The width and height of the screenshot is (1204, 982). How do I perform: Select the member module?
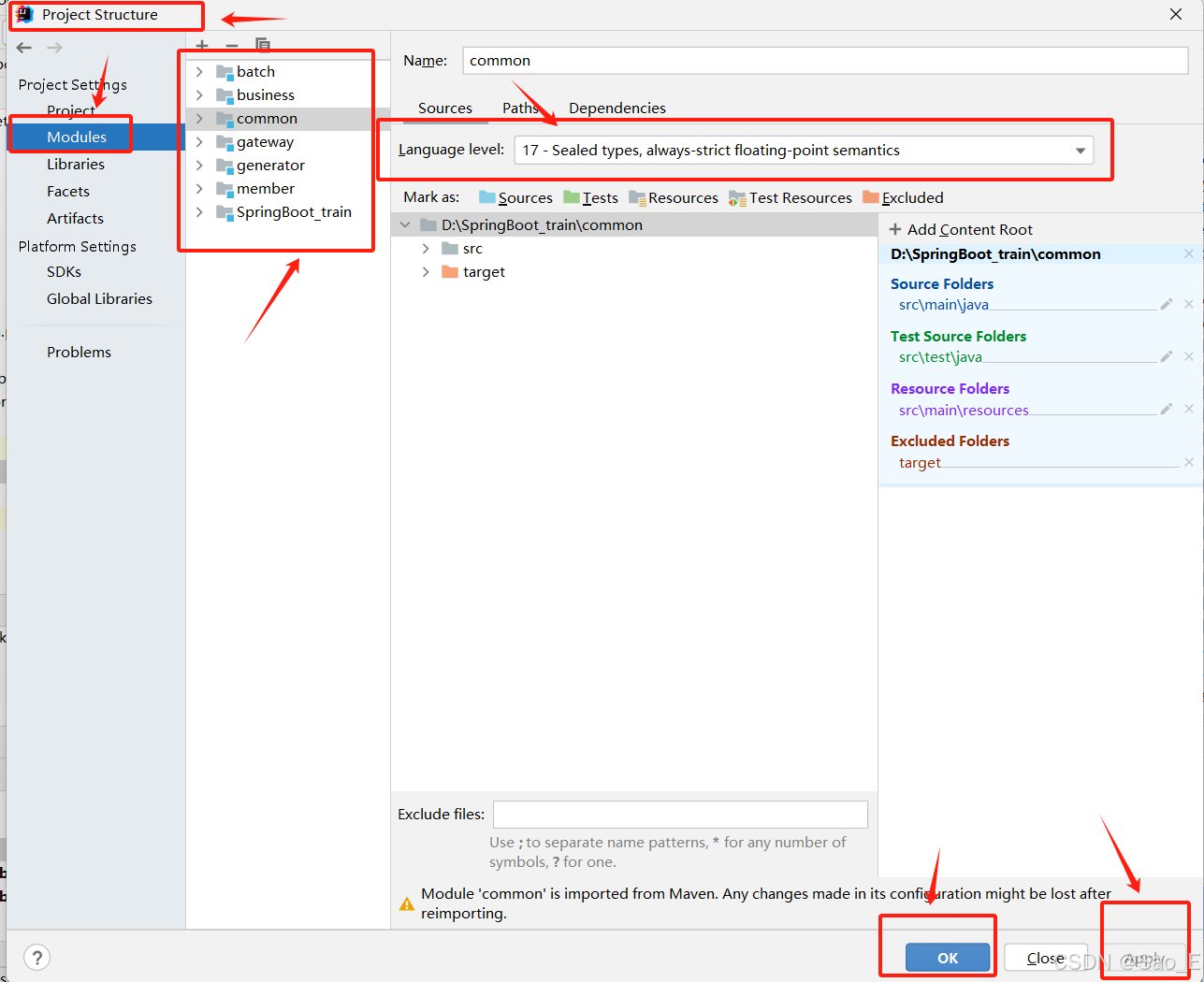tap(265, 188)
